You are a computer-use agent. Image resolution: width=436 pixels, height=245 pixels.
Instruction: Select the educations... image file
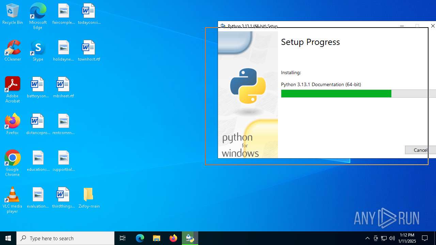[38, 161]
